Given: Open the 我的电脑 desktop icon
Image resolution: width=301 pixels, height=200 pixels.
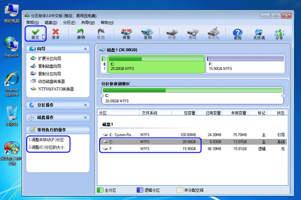Looking at the screenshot, I should tap(12, 14).
